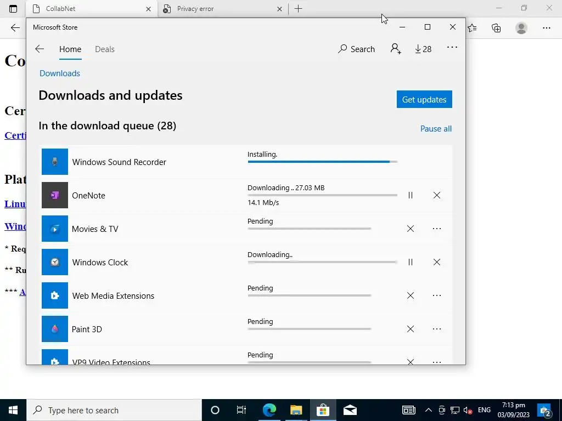This screenshot has height=421, width=562.
Task: Switch to the Privacy error browser tab
Action: pyautogui.click(x=222, y=9)
